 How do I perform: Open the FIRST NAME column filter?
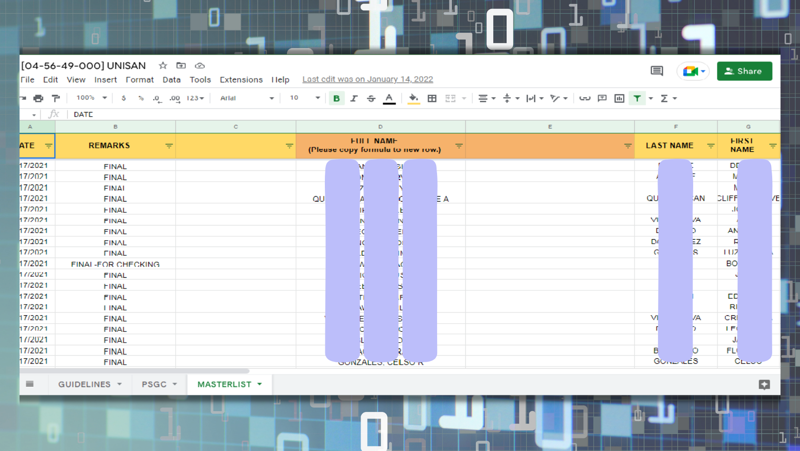tap(773, 146)
